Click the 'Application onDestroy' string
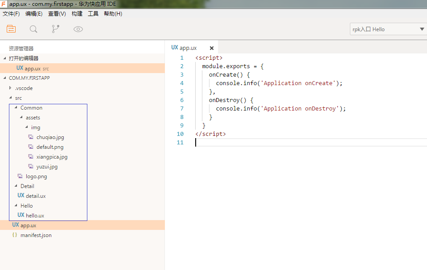This screenshot has width=427, height=270. point(300,108)
